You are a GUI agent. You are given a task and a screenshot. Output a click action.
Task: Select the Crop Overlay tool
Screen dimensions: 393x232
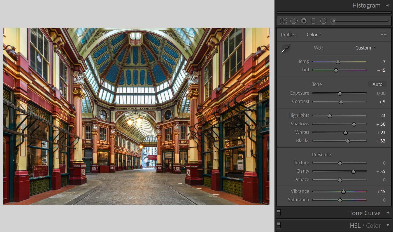[283, 21]
